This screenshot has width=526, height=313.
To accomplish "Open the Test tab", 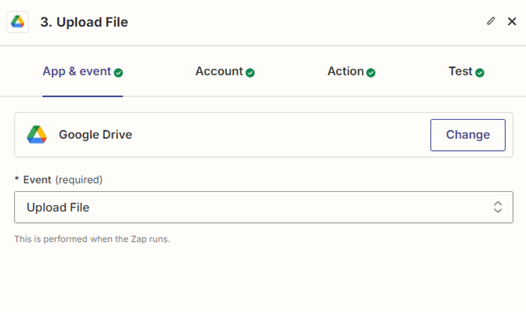I will click(x=466, y=71).
